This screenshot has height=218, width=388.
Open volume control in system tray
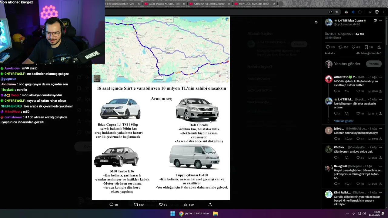tap(364, 213)
